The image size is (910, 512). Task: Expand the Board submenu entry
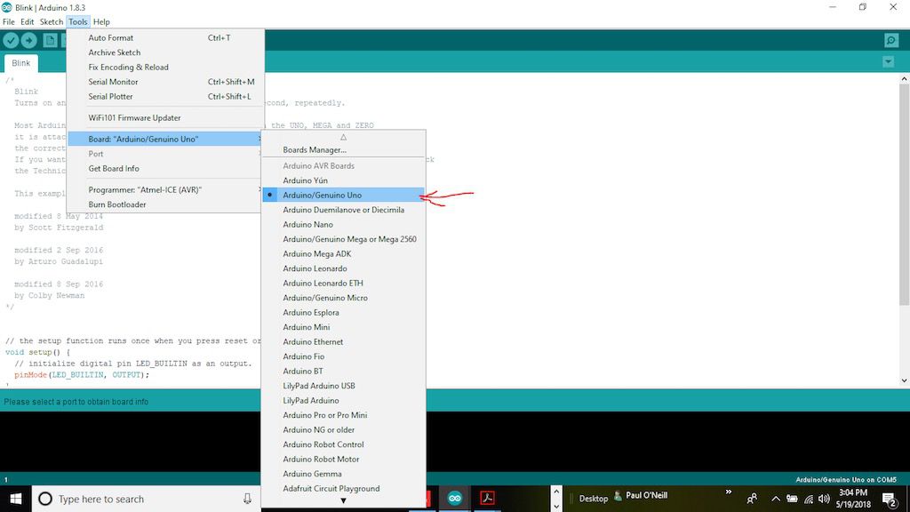(x=165, y=140)
